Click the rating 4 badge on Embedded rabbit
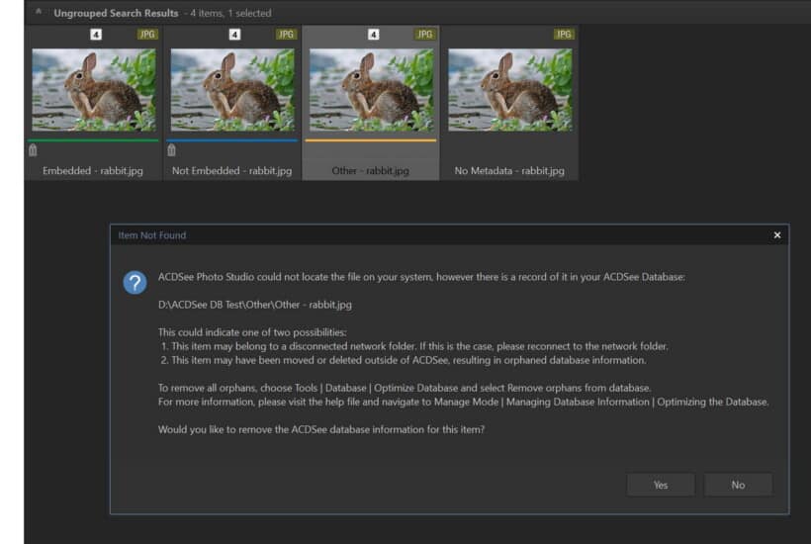Image resolution: width=811 pixels, height=544 pixels. click(96, 35)
